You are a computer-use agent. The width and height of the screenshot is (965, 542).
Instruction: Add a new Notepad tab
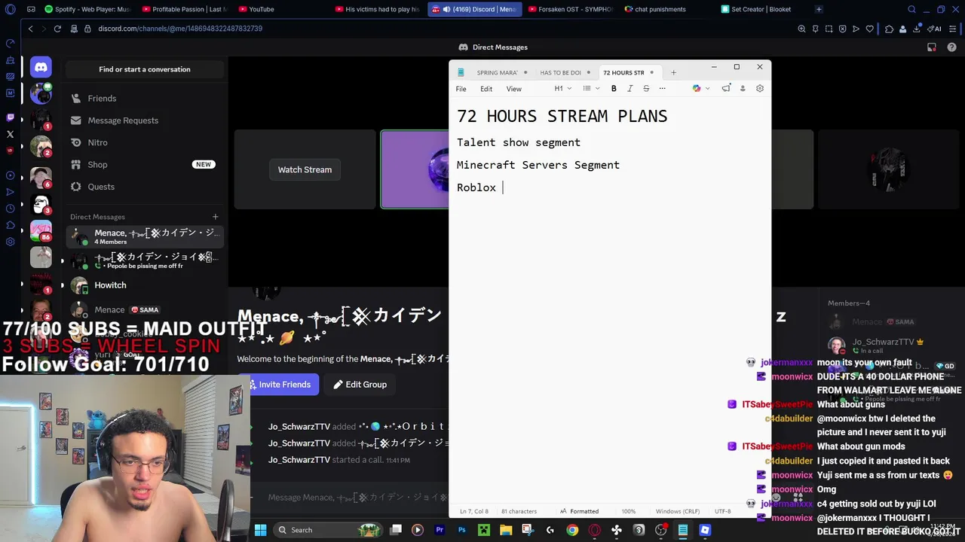point(674,72)
